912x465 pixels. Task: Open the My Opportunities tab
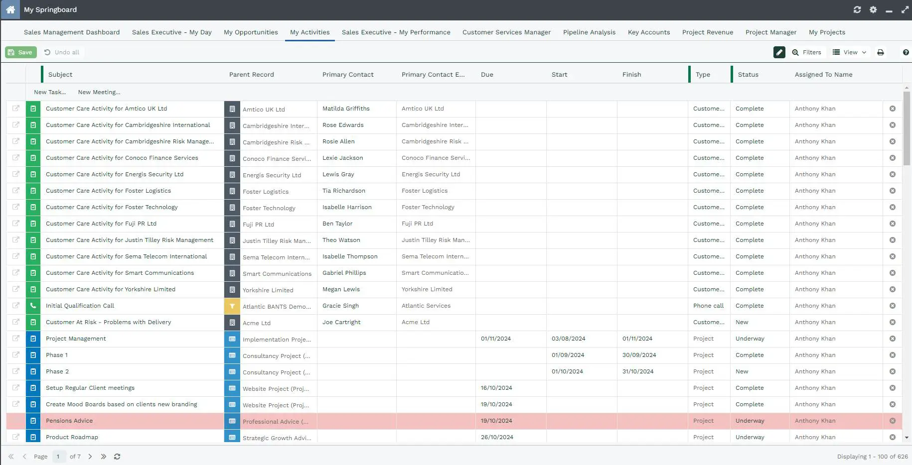(251, 32)
